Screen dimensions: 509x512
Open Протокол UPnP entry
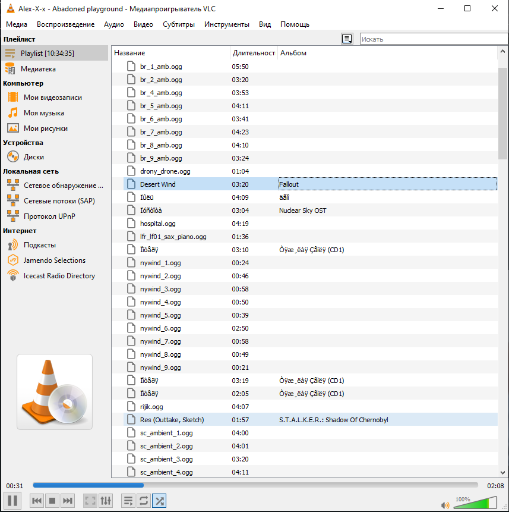[x=55, y=216]
